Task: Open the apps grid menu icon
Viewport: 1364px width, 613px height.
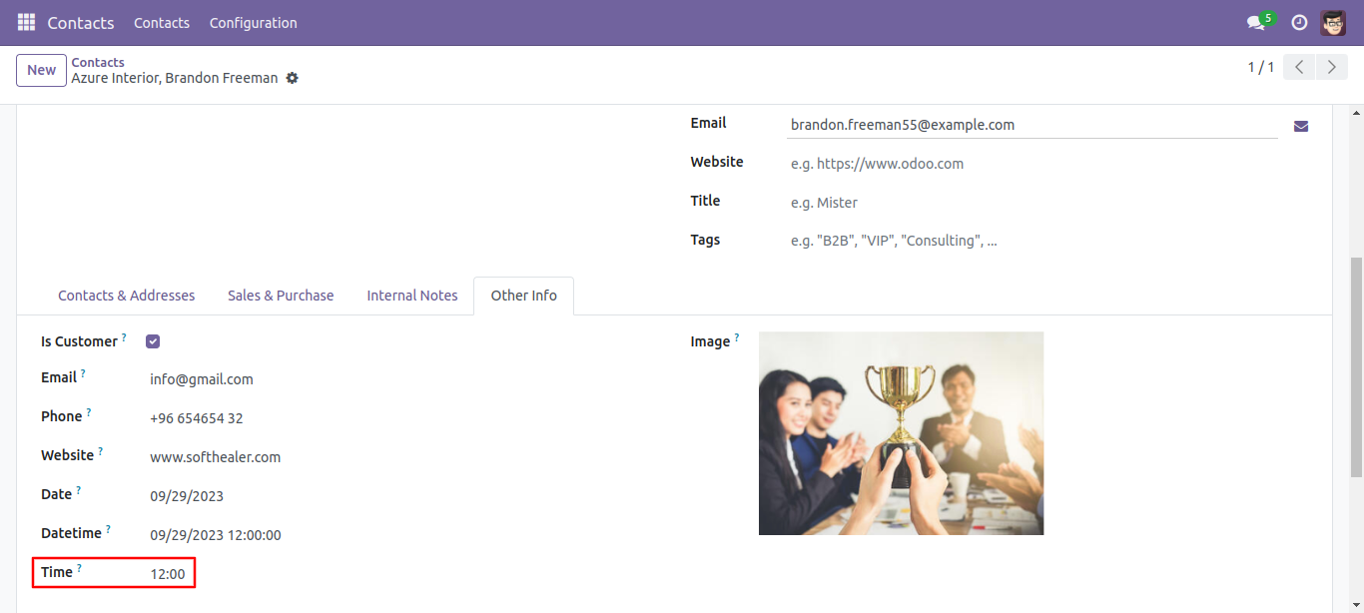Action: 26,22
